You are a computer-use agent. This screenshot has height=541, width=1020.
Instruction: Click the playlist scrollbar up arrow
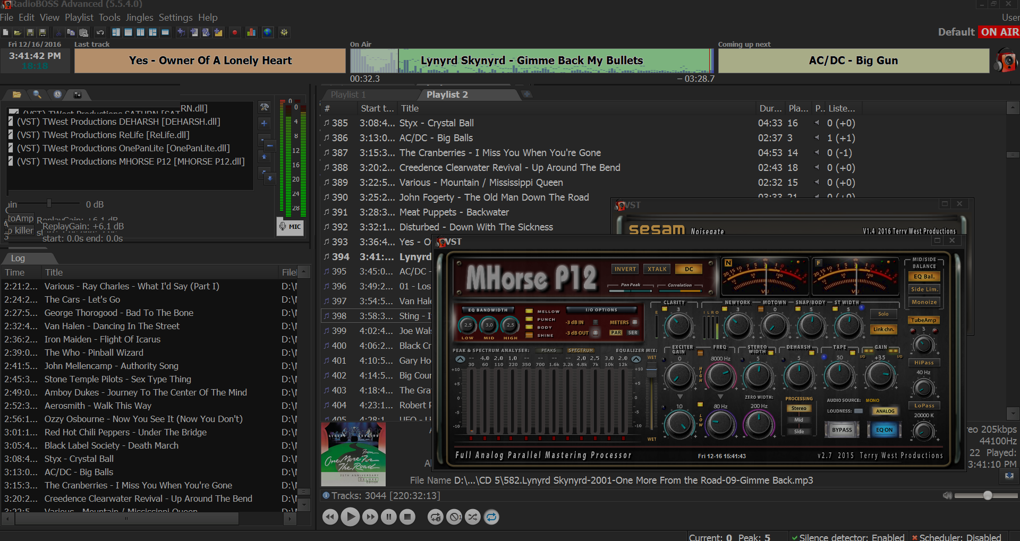pos(1013,108)
